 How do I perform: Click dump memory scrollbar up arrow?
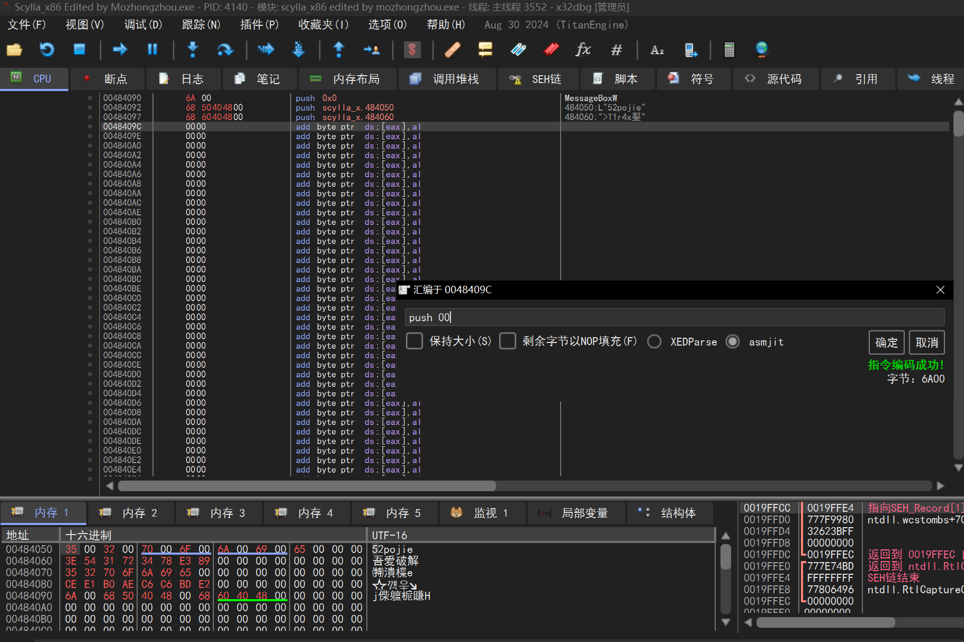point(726,536)
